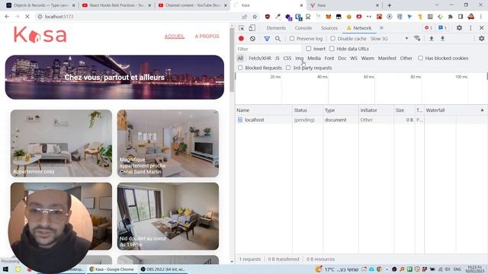
Task: Expand more DevTools tabs chevron
Action: (381, 28)
